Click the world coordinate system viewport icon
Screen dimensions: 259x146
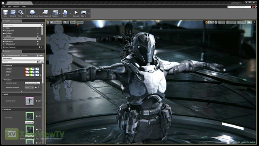(216, 22)
